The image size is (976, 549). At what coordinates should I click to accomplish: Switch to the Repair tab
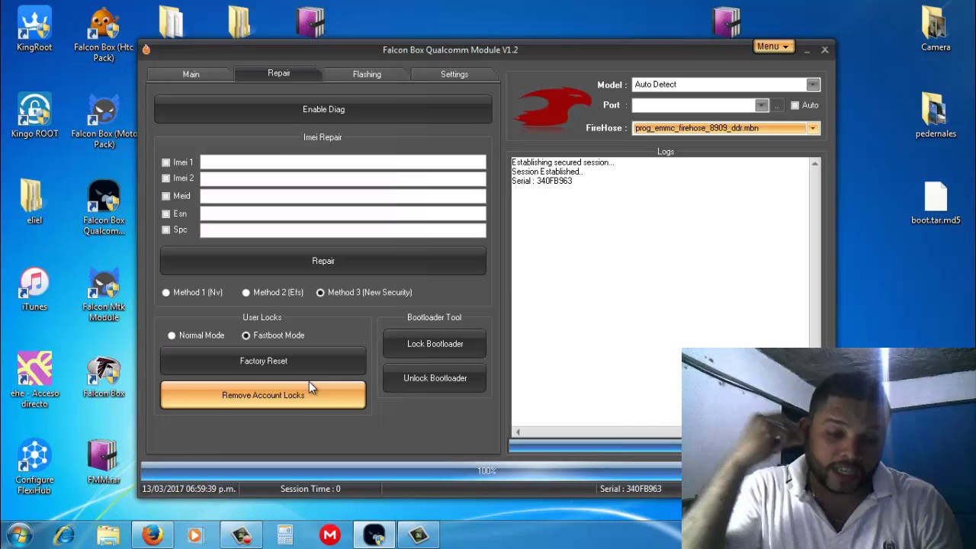(278, 73)
